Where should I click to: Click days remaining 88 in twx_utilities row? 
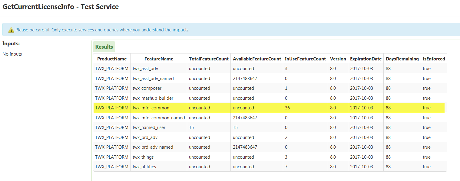[388, 167]
